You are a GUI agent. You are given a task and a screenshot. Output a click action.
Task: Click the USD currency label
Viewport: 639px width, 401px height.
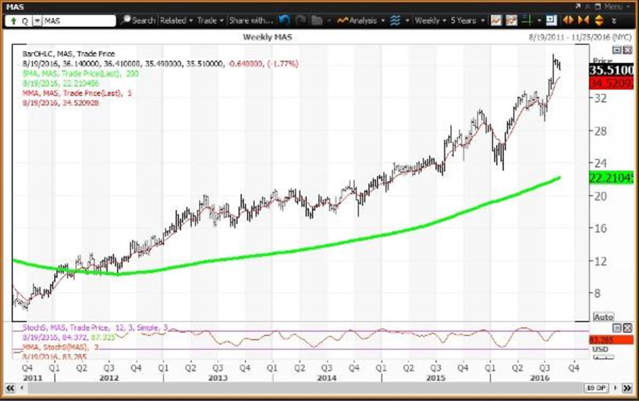pyautogui.click(x=601, y=349)
